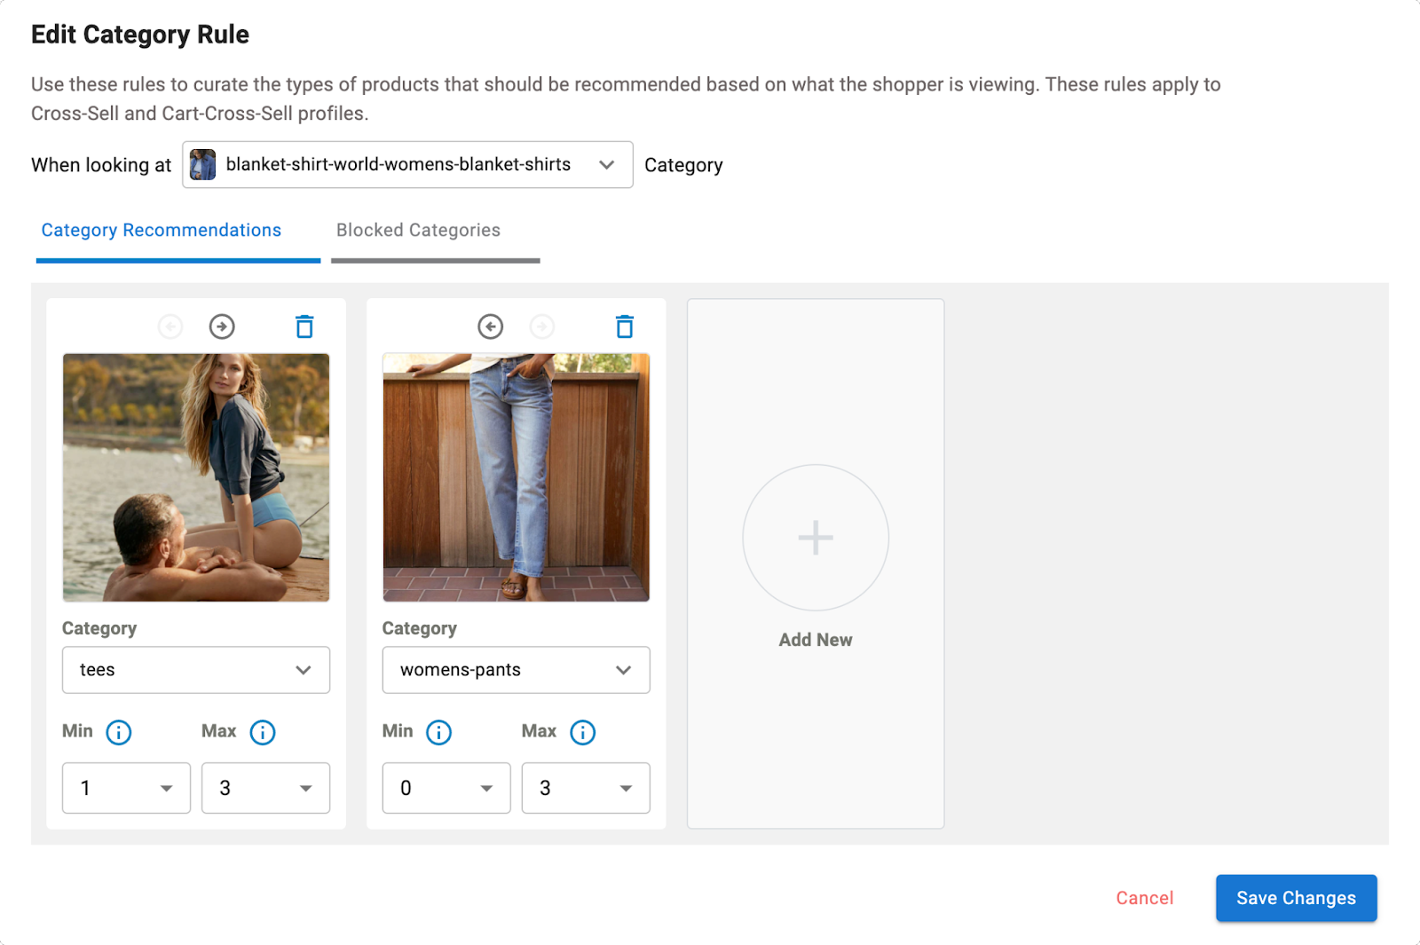1420x945 pixels.
Task: Open Max dropdown showing 3 for womens-pants
Action: point(586,788)
